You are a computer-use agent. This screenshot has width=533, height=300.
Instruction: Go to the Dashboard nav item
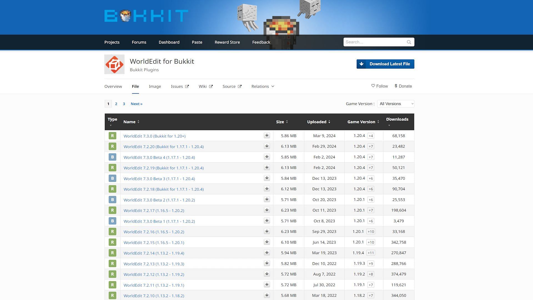[169, 42]
